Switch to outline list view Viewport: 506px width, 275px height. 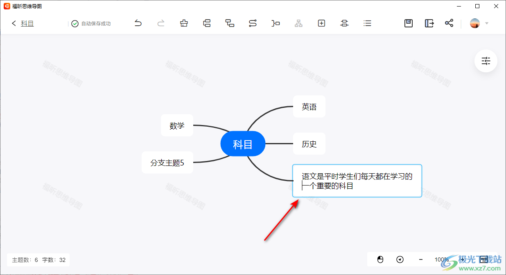368,23
